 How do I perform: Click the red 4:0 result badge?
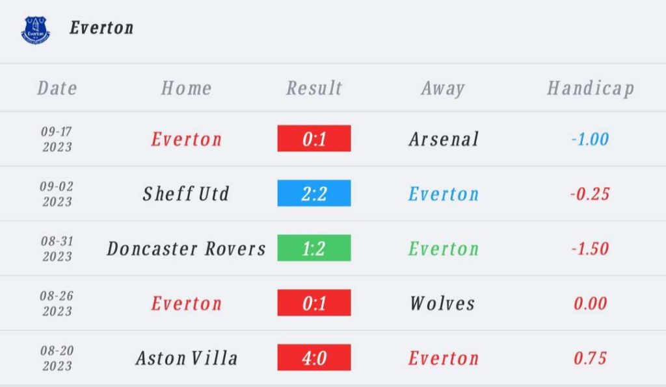click(314, 358)
